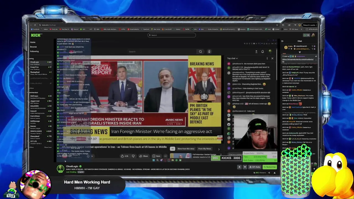Screen dimensions: 354x199
Task: Toggle stream notifications bell
Action: 240,167
